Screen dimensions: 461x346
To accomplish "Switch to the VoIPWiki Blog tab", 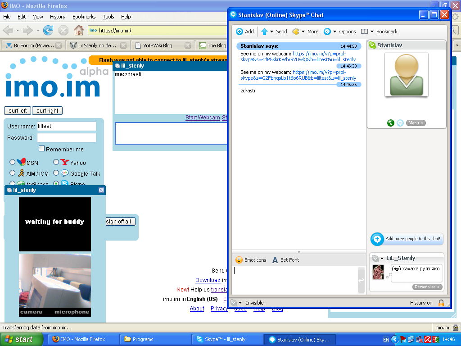I will click(x=162, y=46).
